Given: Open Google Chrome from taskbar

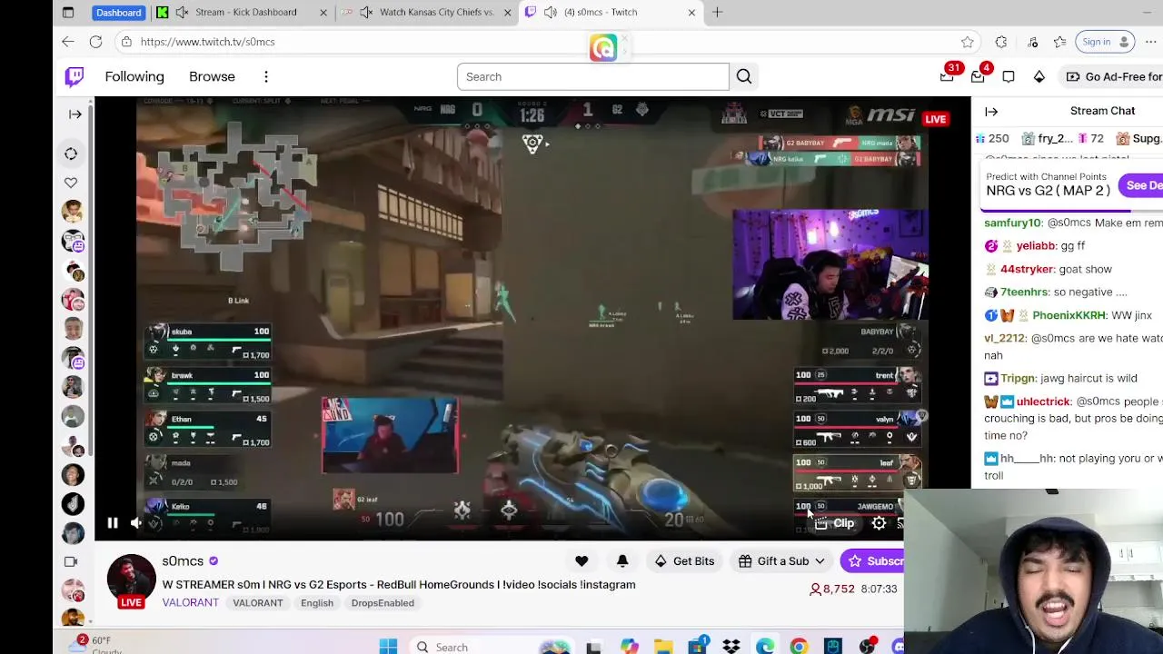Looking at the screenshot, I should (x=799, y=647).
